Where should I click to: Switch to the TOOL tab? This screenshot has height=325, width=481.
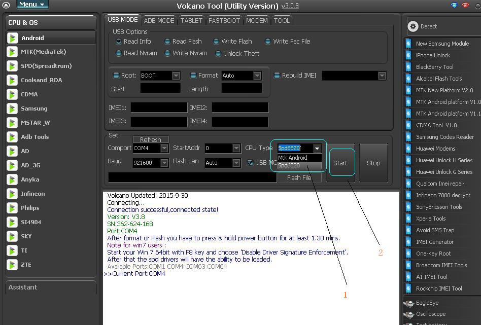pos(282,21)
